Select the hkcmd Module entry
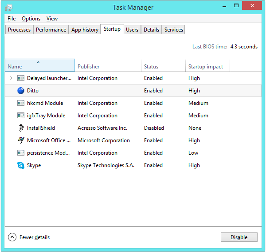Image resolution: width=266 pixels, height=252 pixels. [45, 103]
